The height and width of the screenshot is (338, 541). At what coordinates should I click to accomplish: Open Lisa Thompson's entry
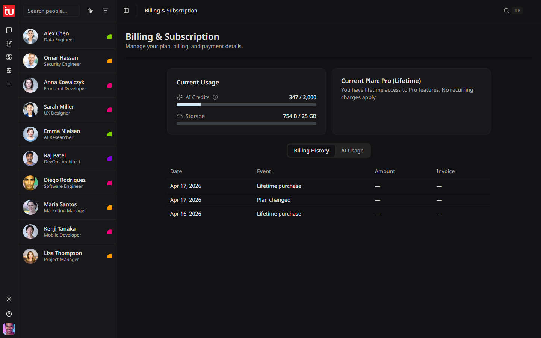pyautogui.click(x=67, y=256)
